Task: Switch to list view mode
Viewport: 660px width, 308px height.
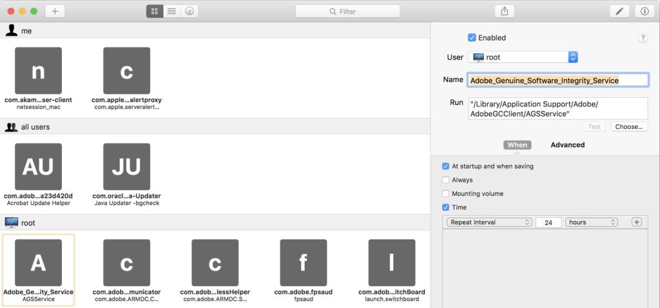Action: pos(171,12)
